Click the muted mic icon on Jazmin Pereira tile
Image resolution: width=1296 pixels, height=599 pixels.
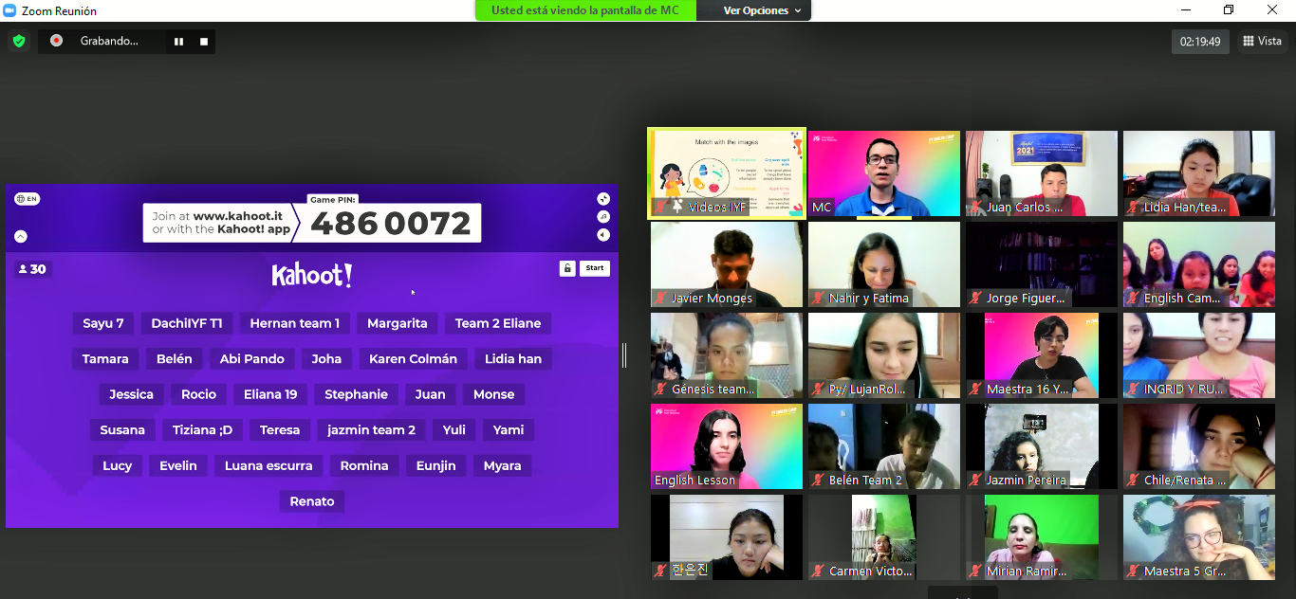(975, 480)
